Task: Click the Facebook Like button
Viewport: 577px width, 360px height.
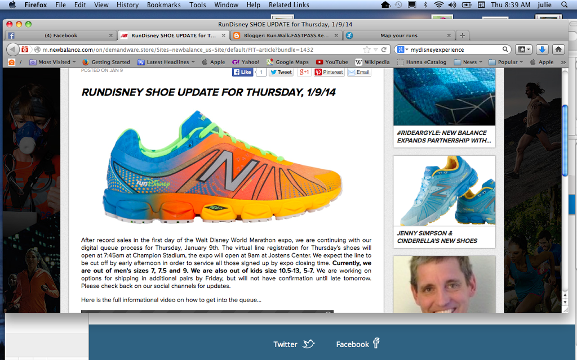Action: coord(242,72)
